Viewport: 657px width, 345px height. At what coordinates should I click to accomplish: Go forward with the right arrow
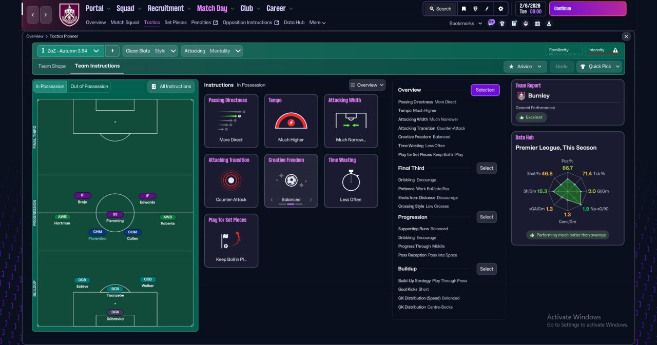click(x=46, y=14)
